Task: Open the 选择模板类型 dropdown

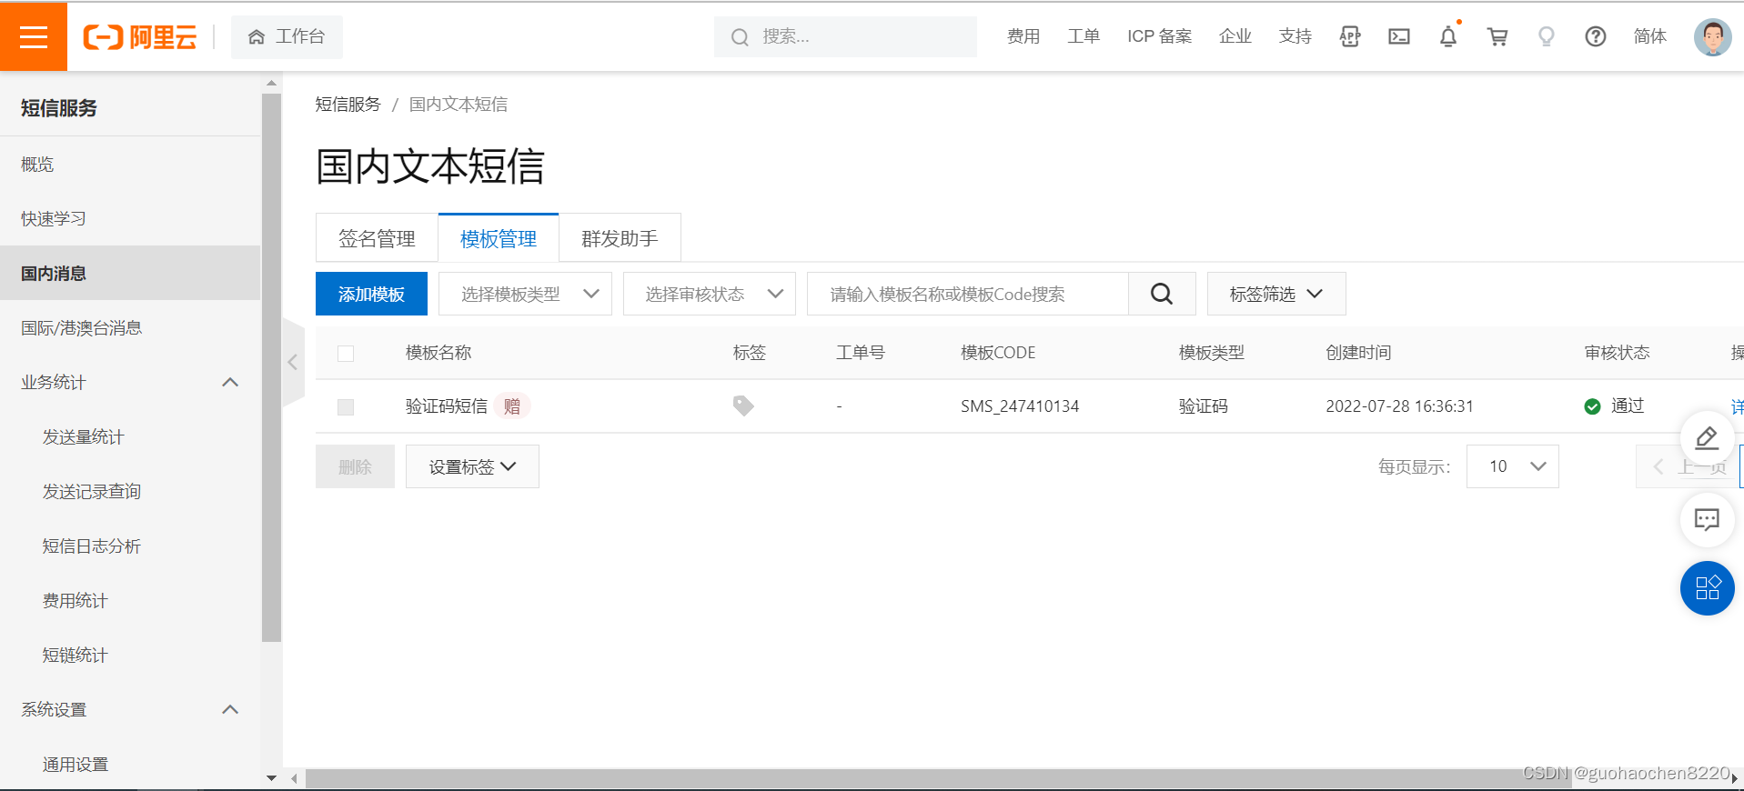Action: click(x=525, y=294)
